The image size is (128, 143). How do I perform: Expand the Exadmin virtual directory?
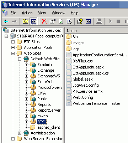coord(26,65)
